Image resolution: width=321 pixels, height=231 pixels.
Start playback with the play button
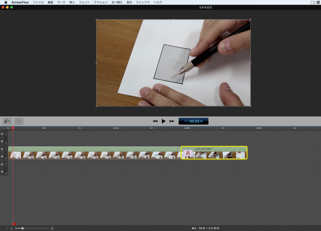pyautogui.click(x=163, y=121)
